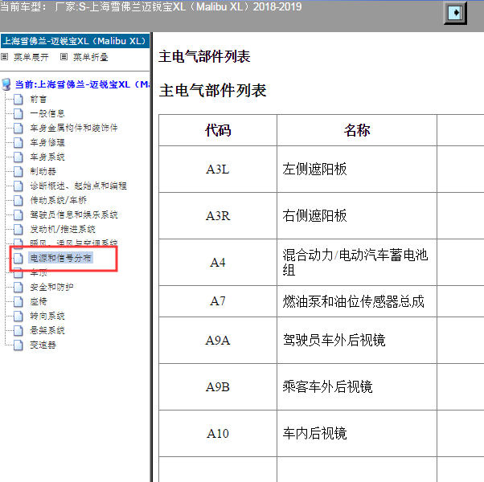Screen dimensions: 484x482
Task: Click the page icon beside 一般信息
Action: point(18,113)
